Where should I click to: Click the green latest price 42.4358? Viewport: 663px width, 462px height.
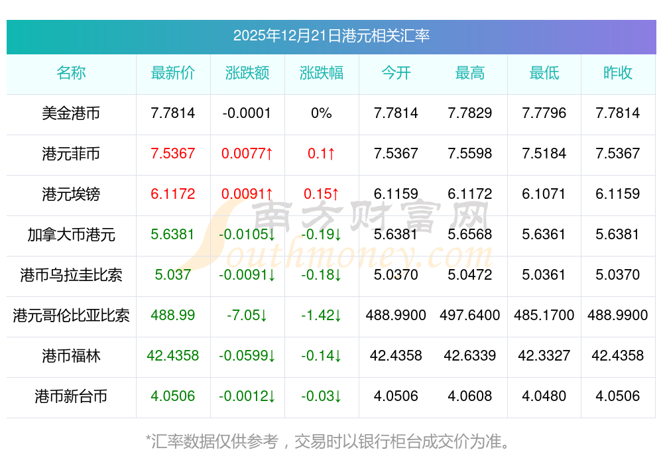(173, 355)
